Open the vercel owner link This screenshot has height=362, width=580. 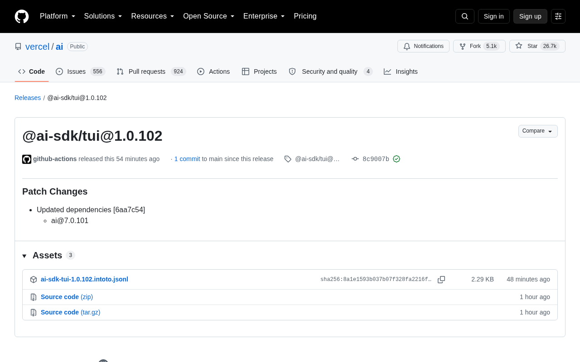coord(37,47)
